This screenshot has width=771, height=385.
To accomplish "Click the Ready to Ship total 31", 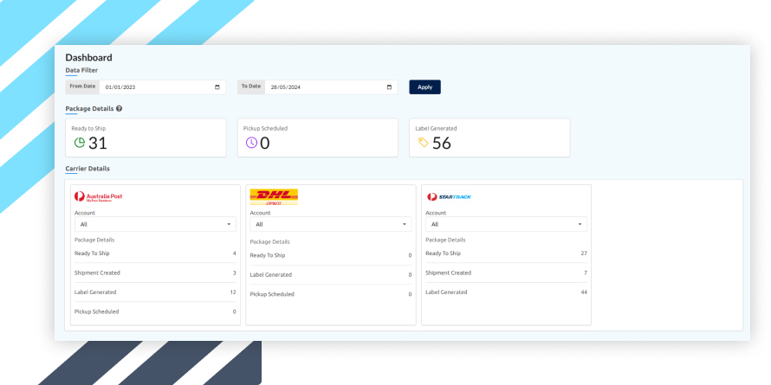I will [x=98, y=143].
